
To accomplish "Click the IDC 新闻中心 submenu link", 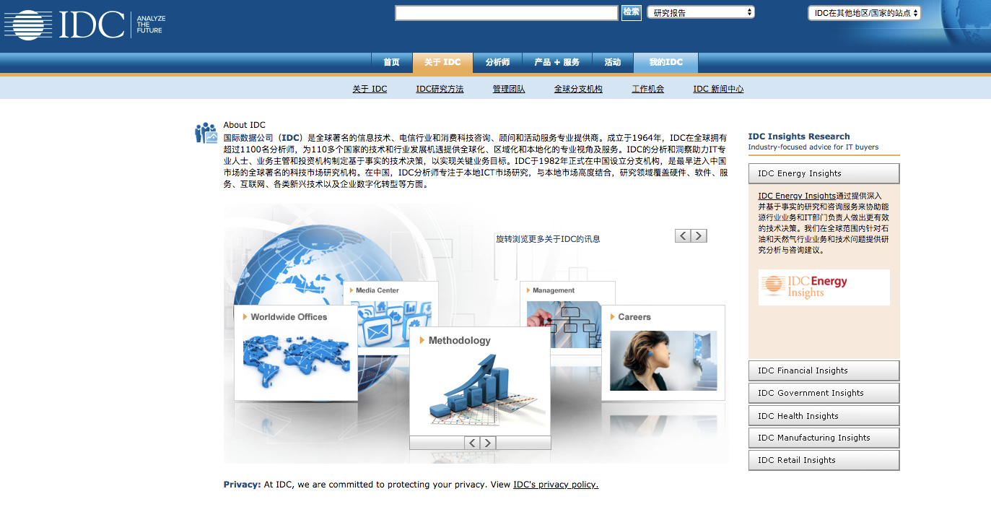I will 718,89.
